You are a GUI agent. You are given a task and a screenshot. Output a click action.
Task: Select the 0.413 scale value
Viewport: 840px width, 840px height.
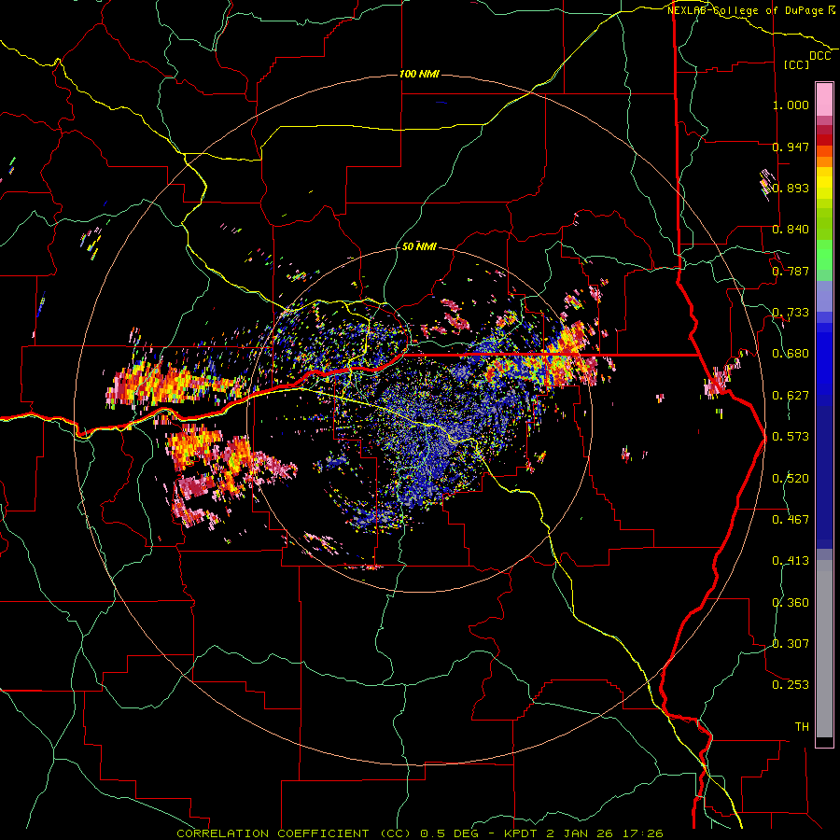click(791, 561)
